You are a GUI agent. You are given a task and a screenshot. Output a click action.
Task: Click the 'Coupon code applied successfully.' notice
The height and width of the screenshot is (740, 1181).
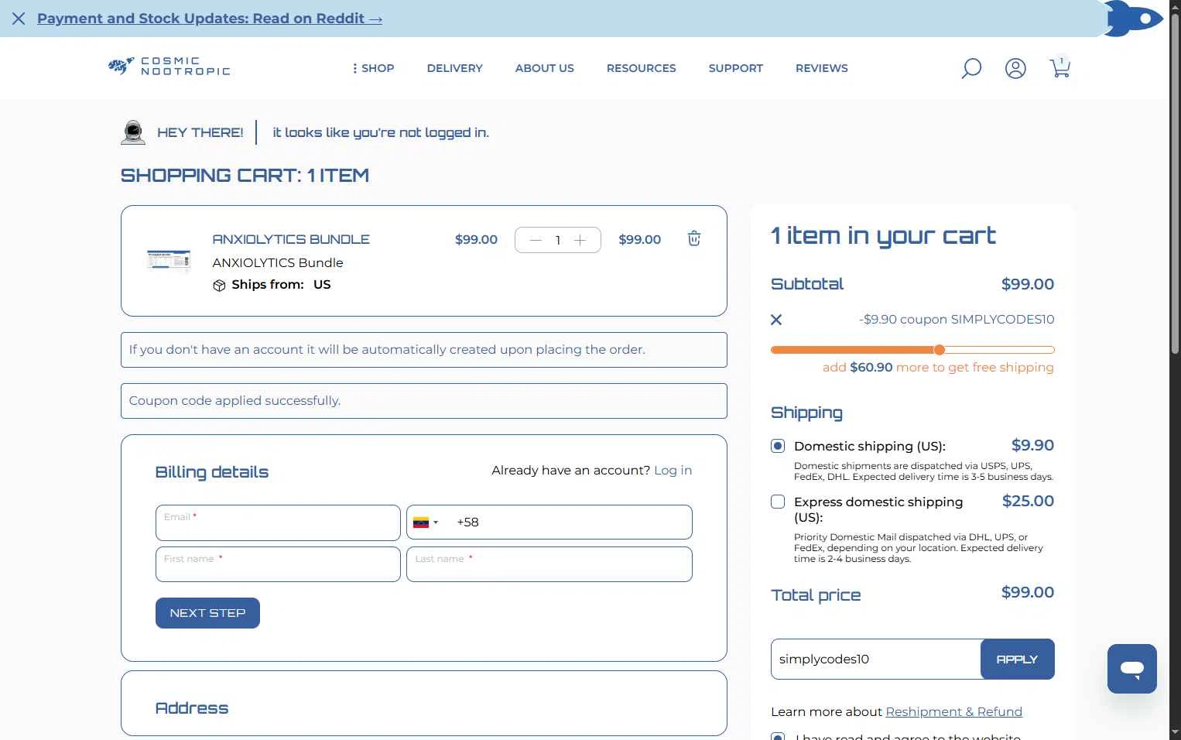(424, 401)
